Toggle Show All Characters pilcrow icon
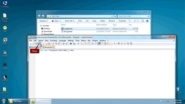This screenshot has height=104, width=185. point(96,44)
